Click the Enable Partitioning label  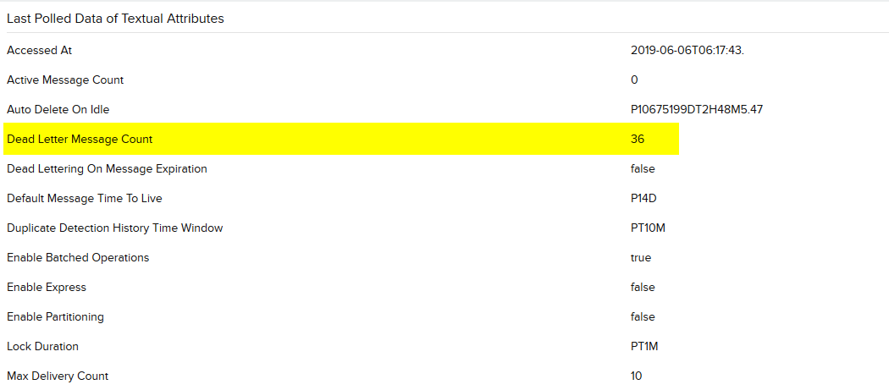click(x=55, y=316)
